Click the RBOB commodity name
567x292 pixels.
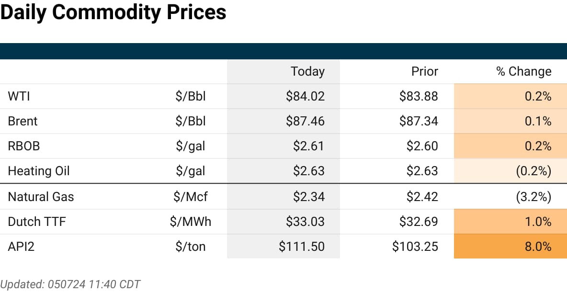(24, 146)
